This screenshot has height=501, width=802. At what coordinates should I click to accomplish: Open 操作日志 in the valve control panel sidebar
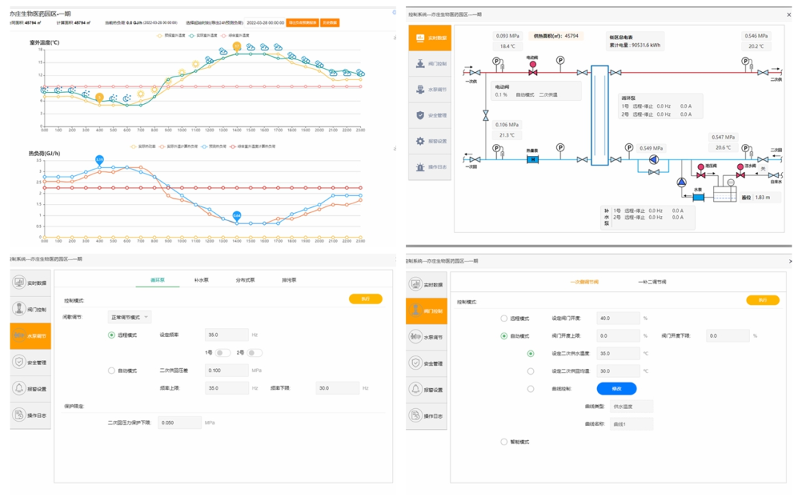(426, 416)
